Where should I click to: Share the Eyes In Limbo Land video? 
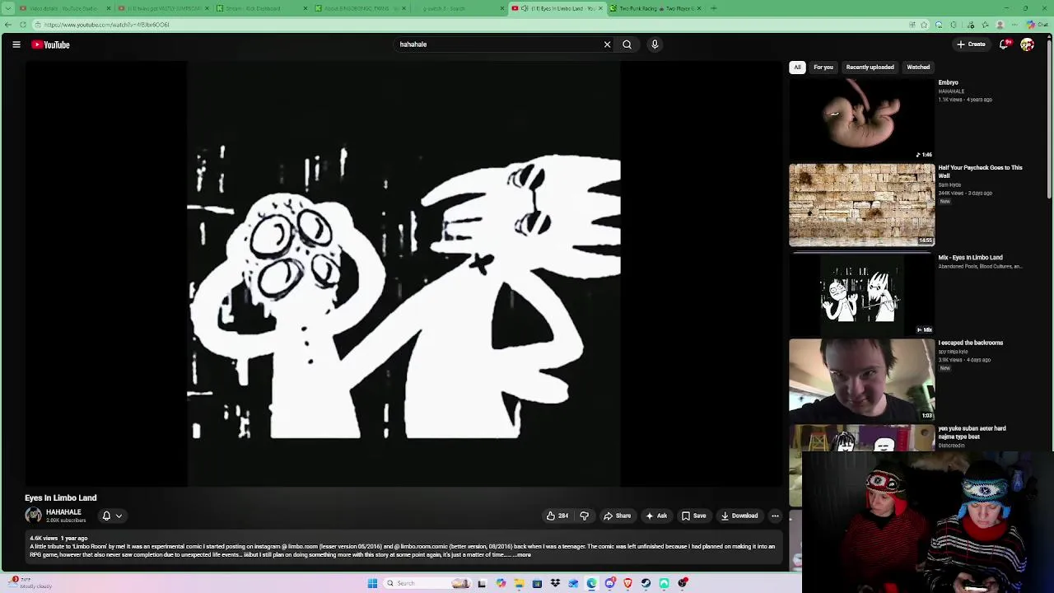point(617,516)
